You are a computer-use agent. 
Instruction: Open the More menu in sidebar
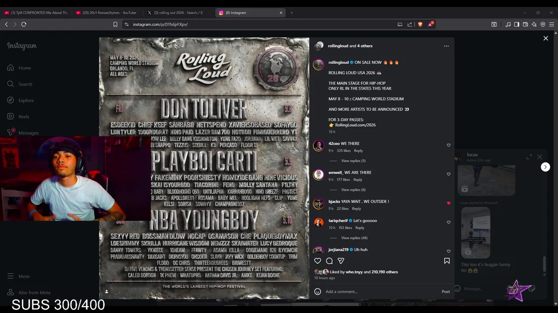point(18,276)
